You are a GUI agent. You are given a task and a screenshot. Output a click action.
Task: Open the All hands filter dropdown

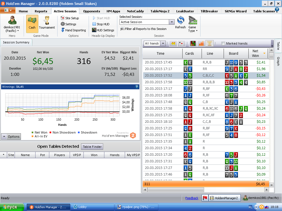(163, 43)
